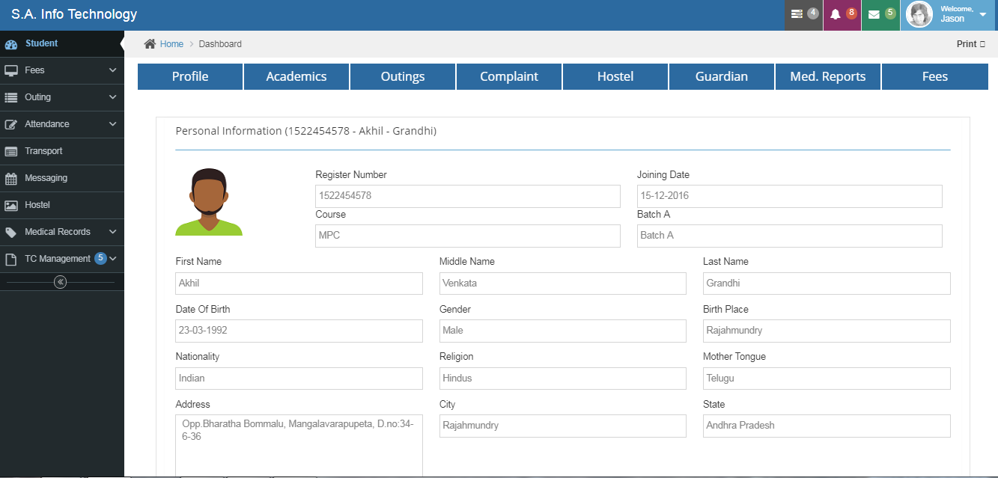Click the Register Number input field
This screenshot has height=478, width=998.
[468, 196]
